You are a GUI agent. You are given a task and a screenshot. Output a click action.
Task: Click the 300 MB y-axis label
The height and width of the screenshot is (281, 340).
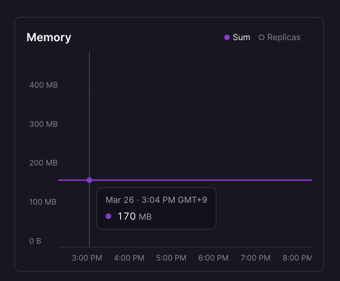click(44, 124)
